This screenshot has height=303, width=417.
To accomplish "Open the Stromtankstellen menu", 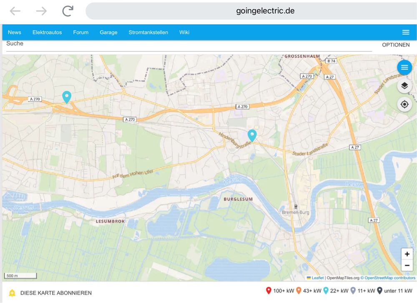I will click(x=148, y=32).
